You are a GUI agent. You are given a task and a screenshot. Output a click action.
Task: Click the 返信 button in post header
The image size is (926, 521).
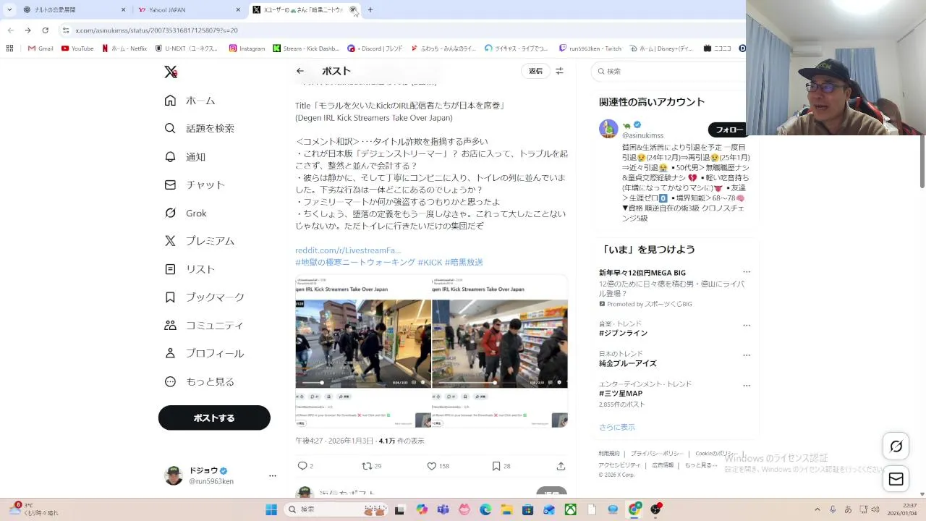[535, 71]
